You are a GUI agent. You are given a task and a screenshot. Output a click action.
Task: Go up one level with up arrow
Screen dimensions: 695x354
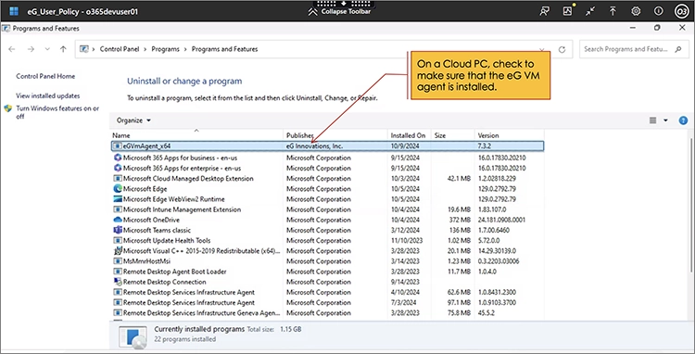63,49
